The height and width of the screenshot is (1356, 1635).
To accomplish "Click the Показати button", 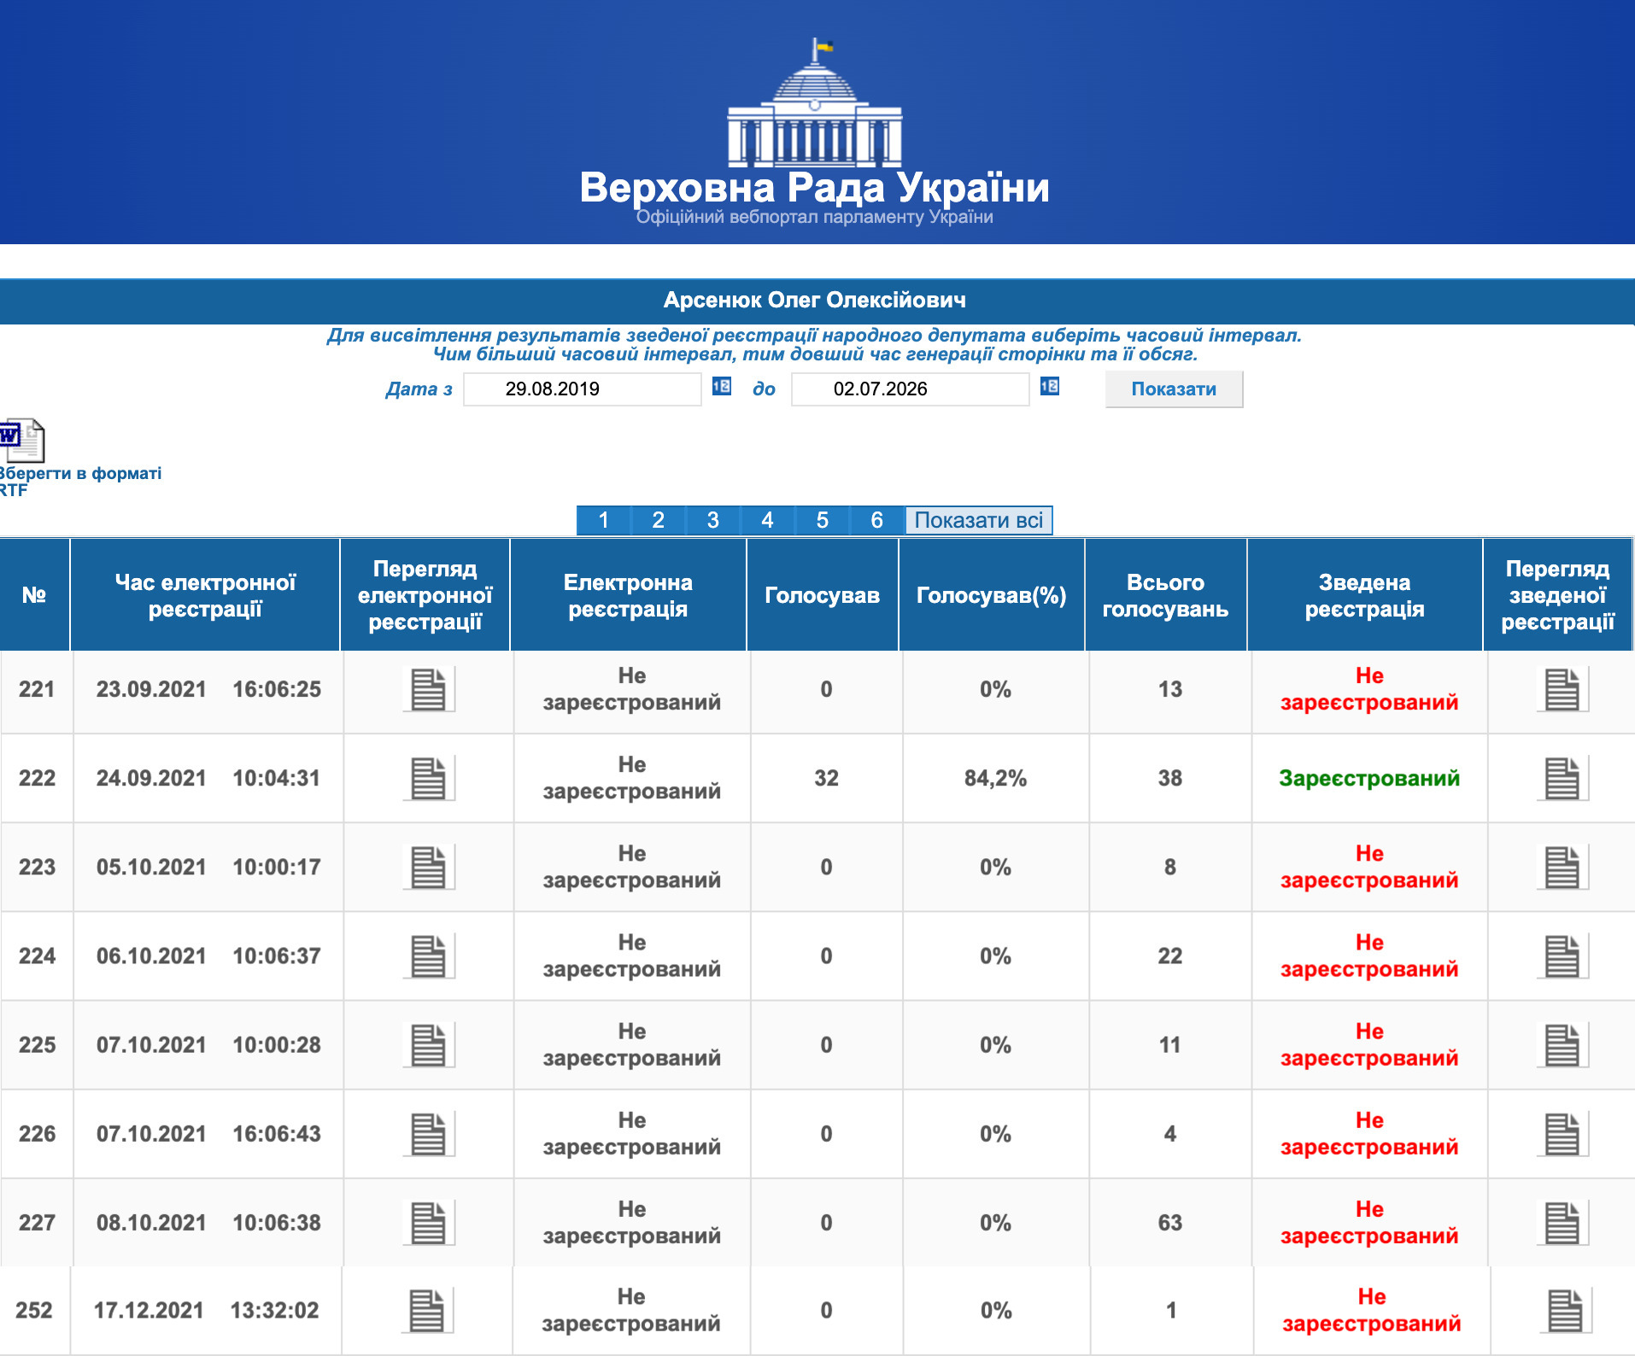I will click(x=1174, y=389).
